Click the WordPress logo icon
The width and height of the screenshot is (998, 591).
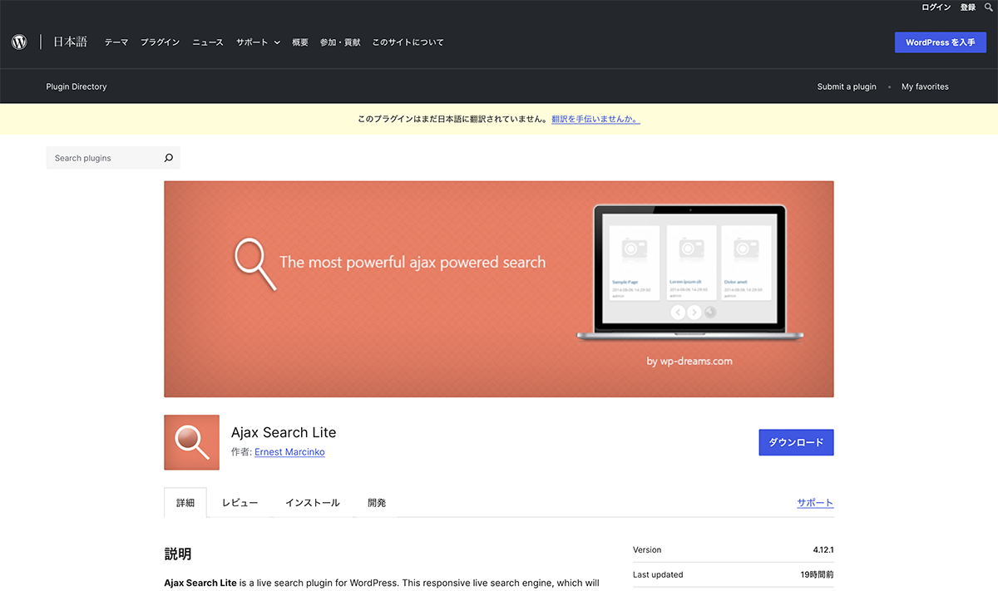click(19, 42)
